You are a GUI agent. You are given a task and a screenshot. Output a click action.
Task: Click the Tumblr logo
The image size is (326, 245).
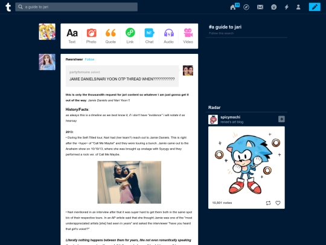click(8, 7)
